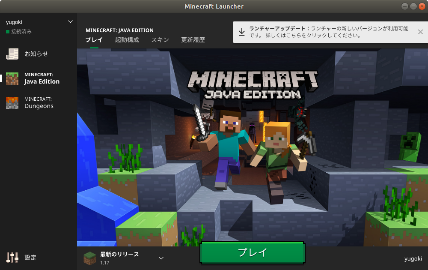Open 設定 settings label in sidebar

point(30,258)
